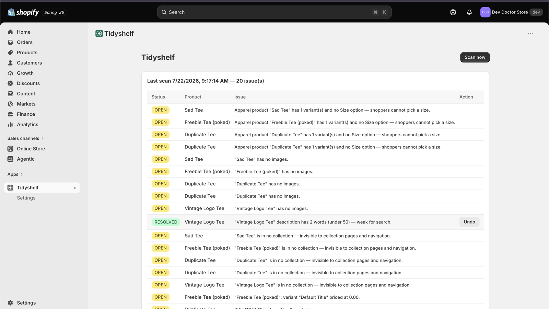Click the Scan now button
This screenshot has height=309, width=549.
(x=475, y=57)
